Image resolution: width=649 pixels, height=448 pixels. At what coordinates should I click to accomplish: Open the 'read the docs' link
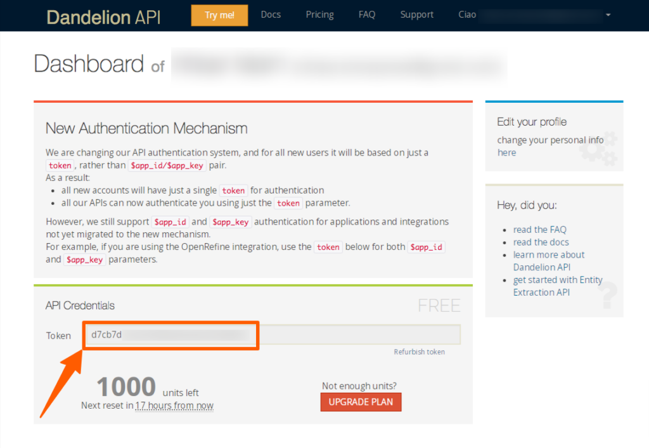coord(541,242)
